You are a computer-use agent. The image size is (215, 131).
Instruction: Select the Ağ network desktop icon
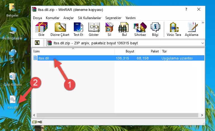(13, 56)
